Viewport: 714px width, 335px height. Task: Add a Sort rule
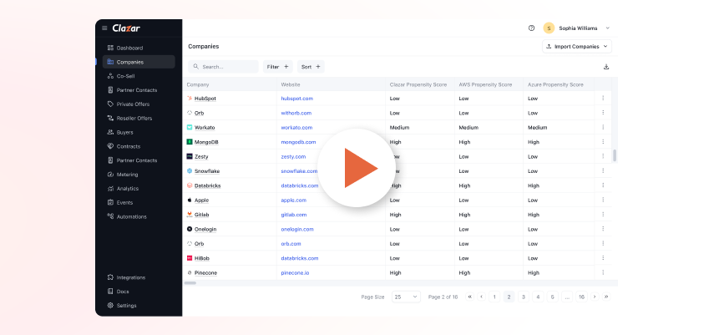pos(311,67)
